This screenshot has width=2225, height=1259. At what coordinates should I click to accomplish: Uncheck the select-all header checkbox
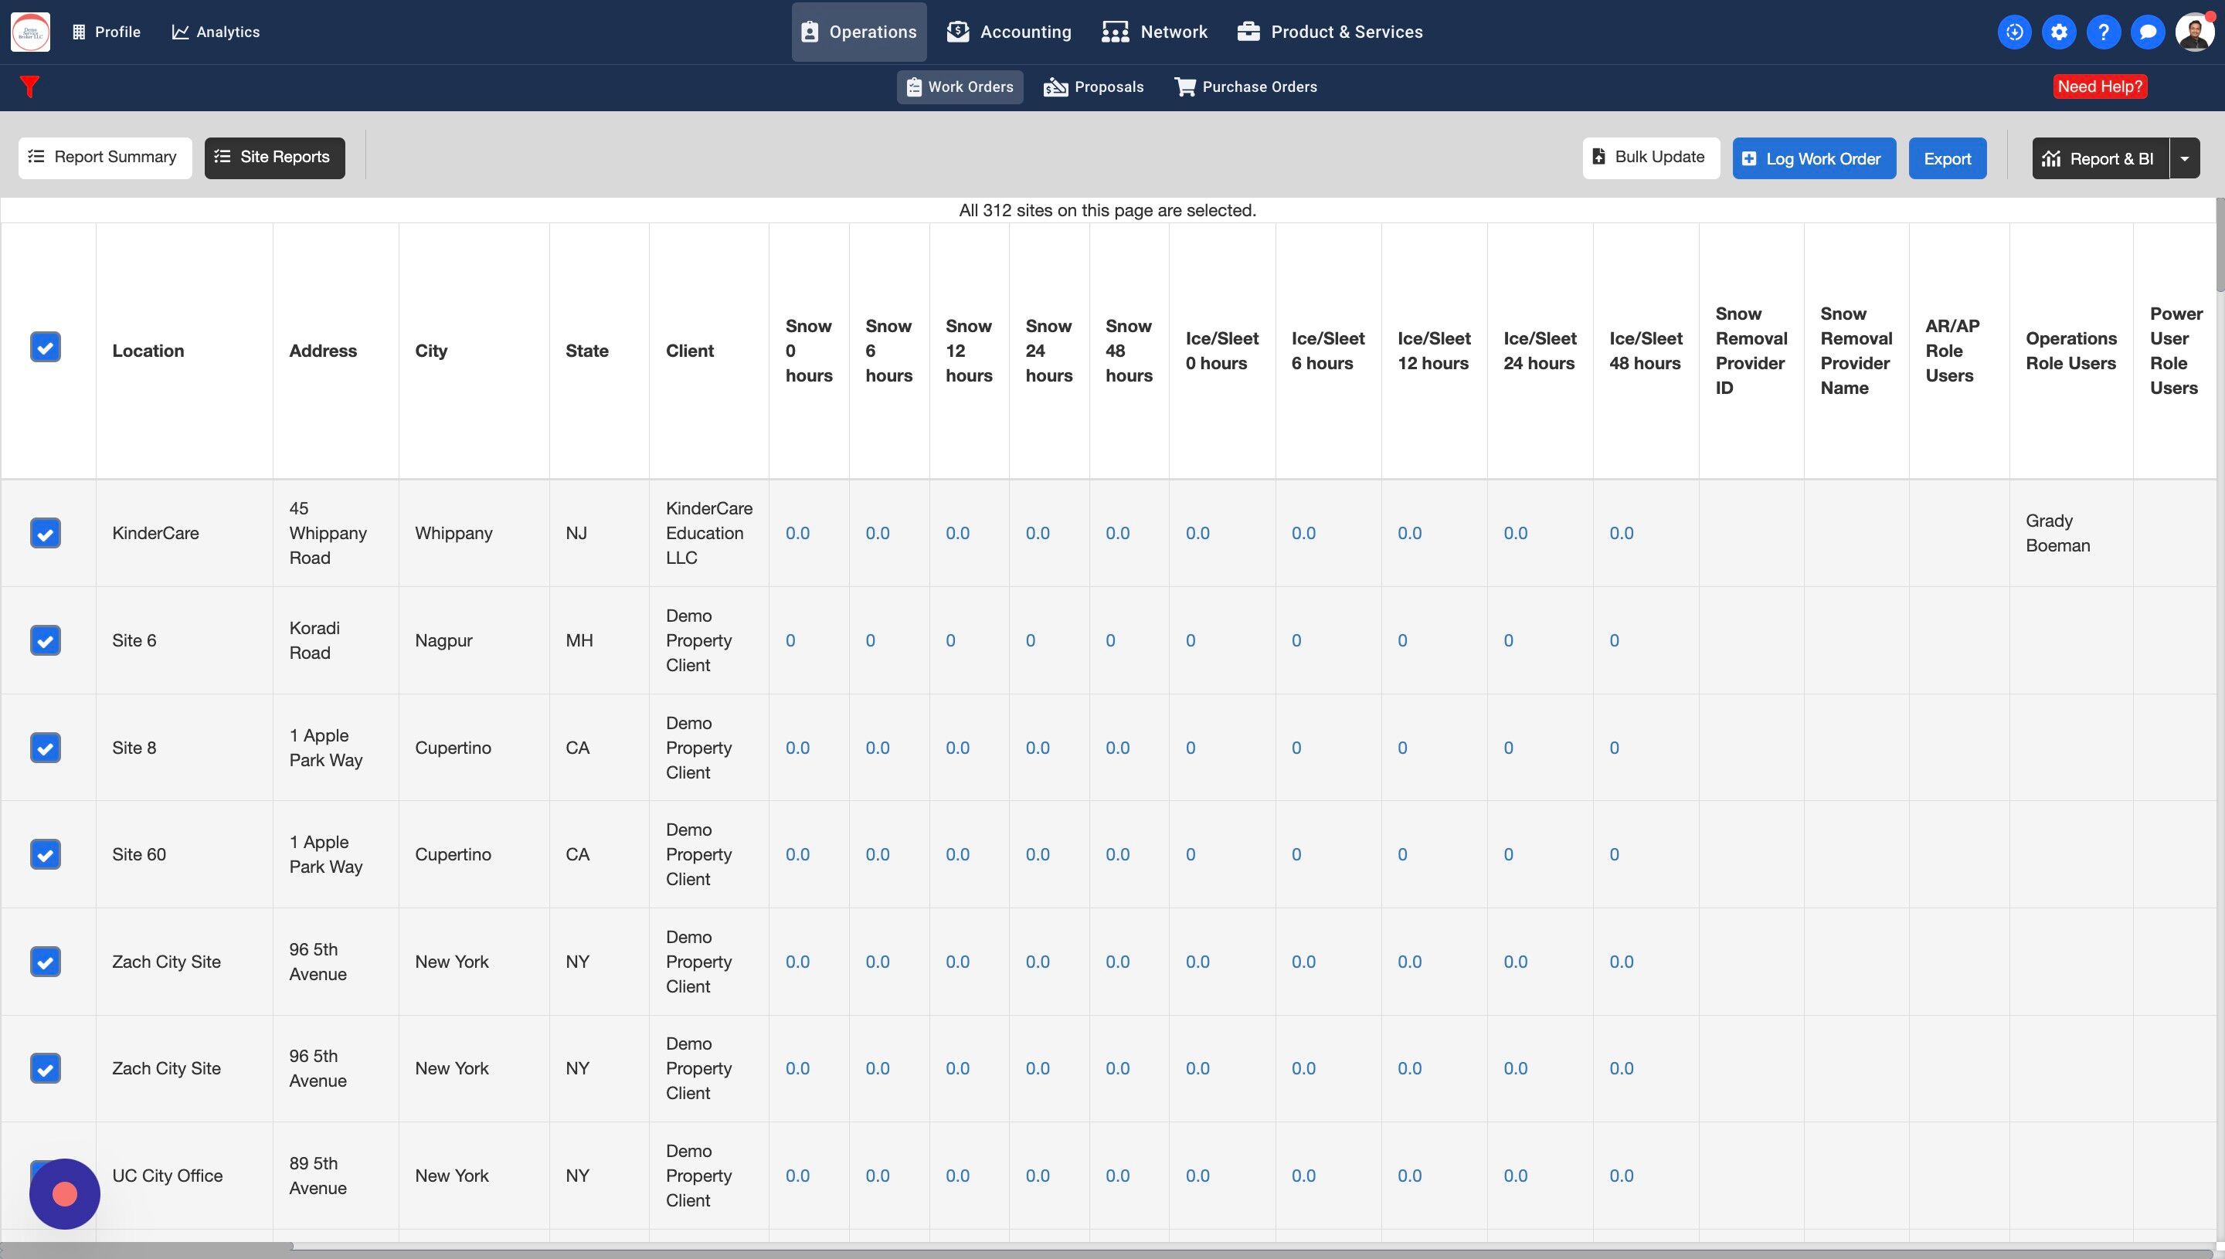click(45, 347)
